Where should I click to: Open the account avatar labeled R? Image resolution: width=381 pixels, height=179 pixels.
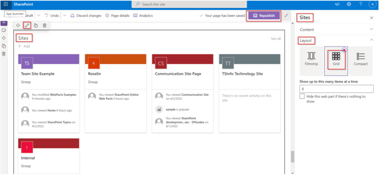(x=373, y=4)
